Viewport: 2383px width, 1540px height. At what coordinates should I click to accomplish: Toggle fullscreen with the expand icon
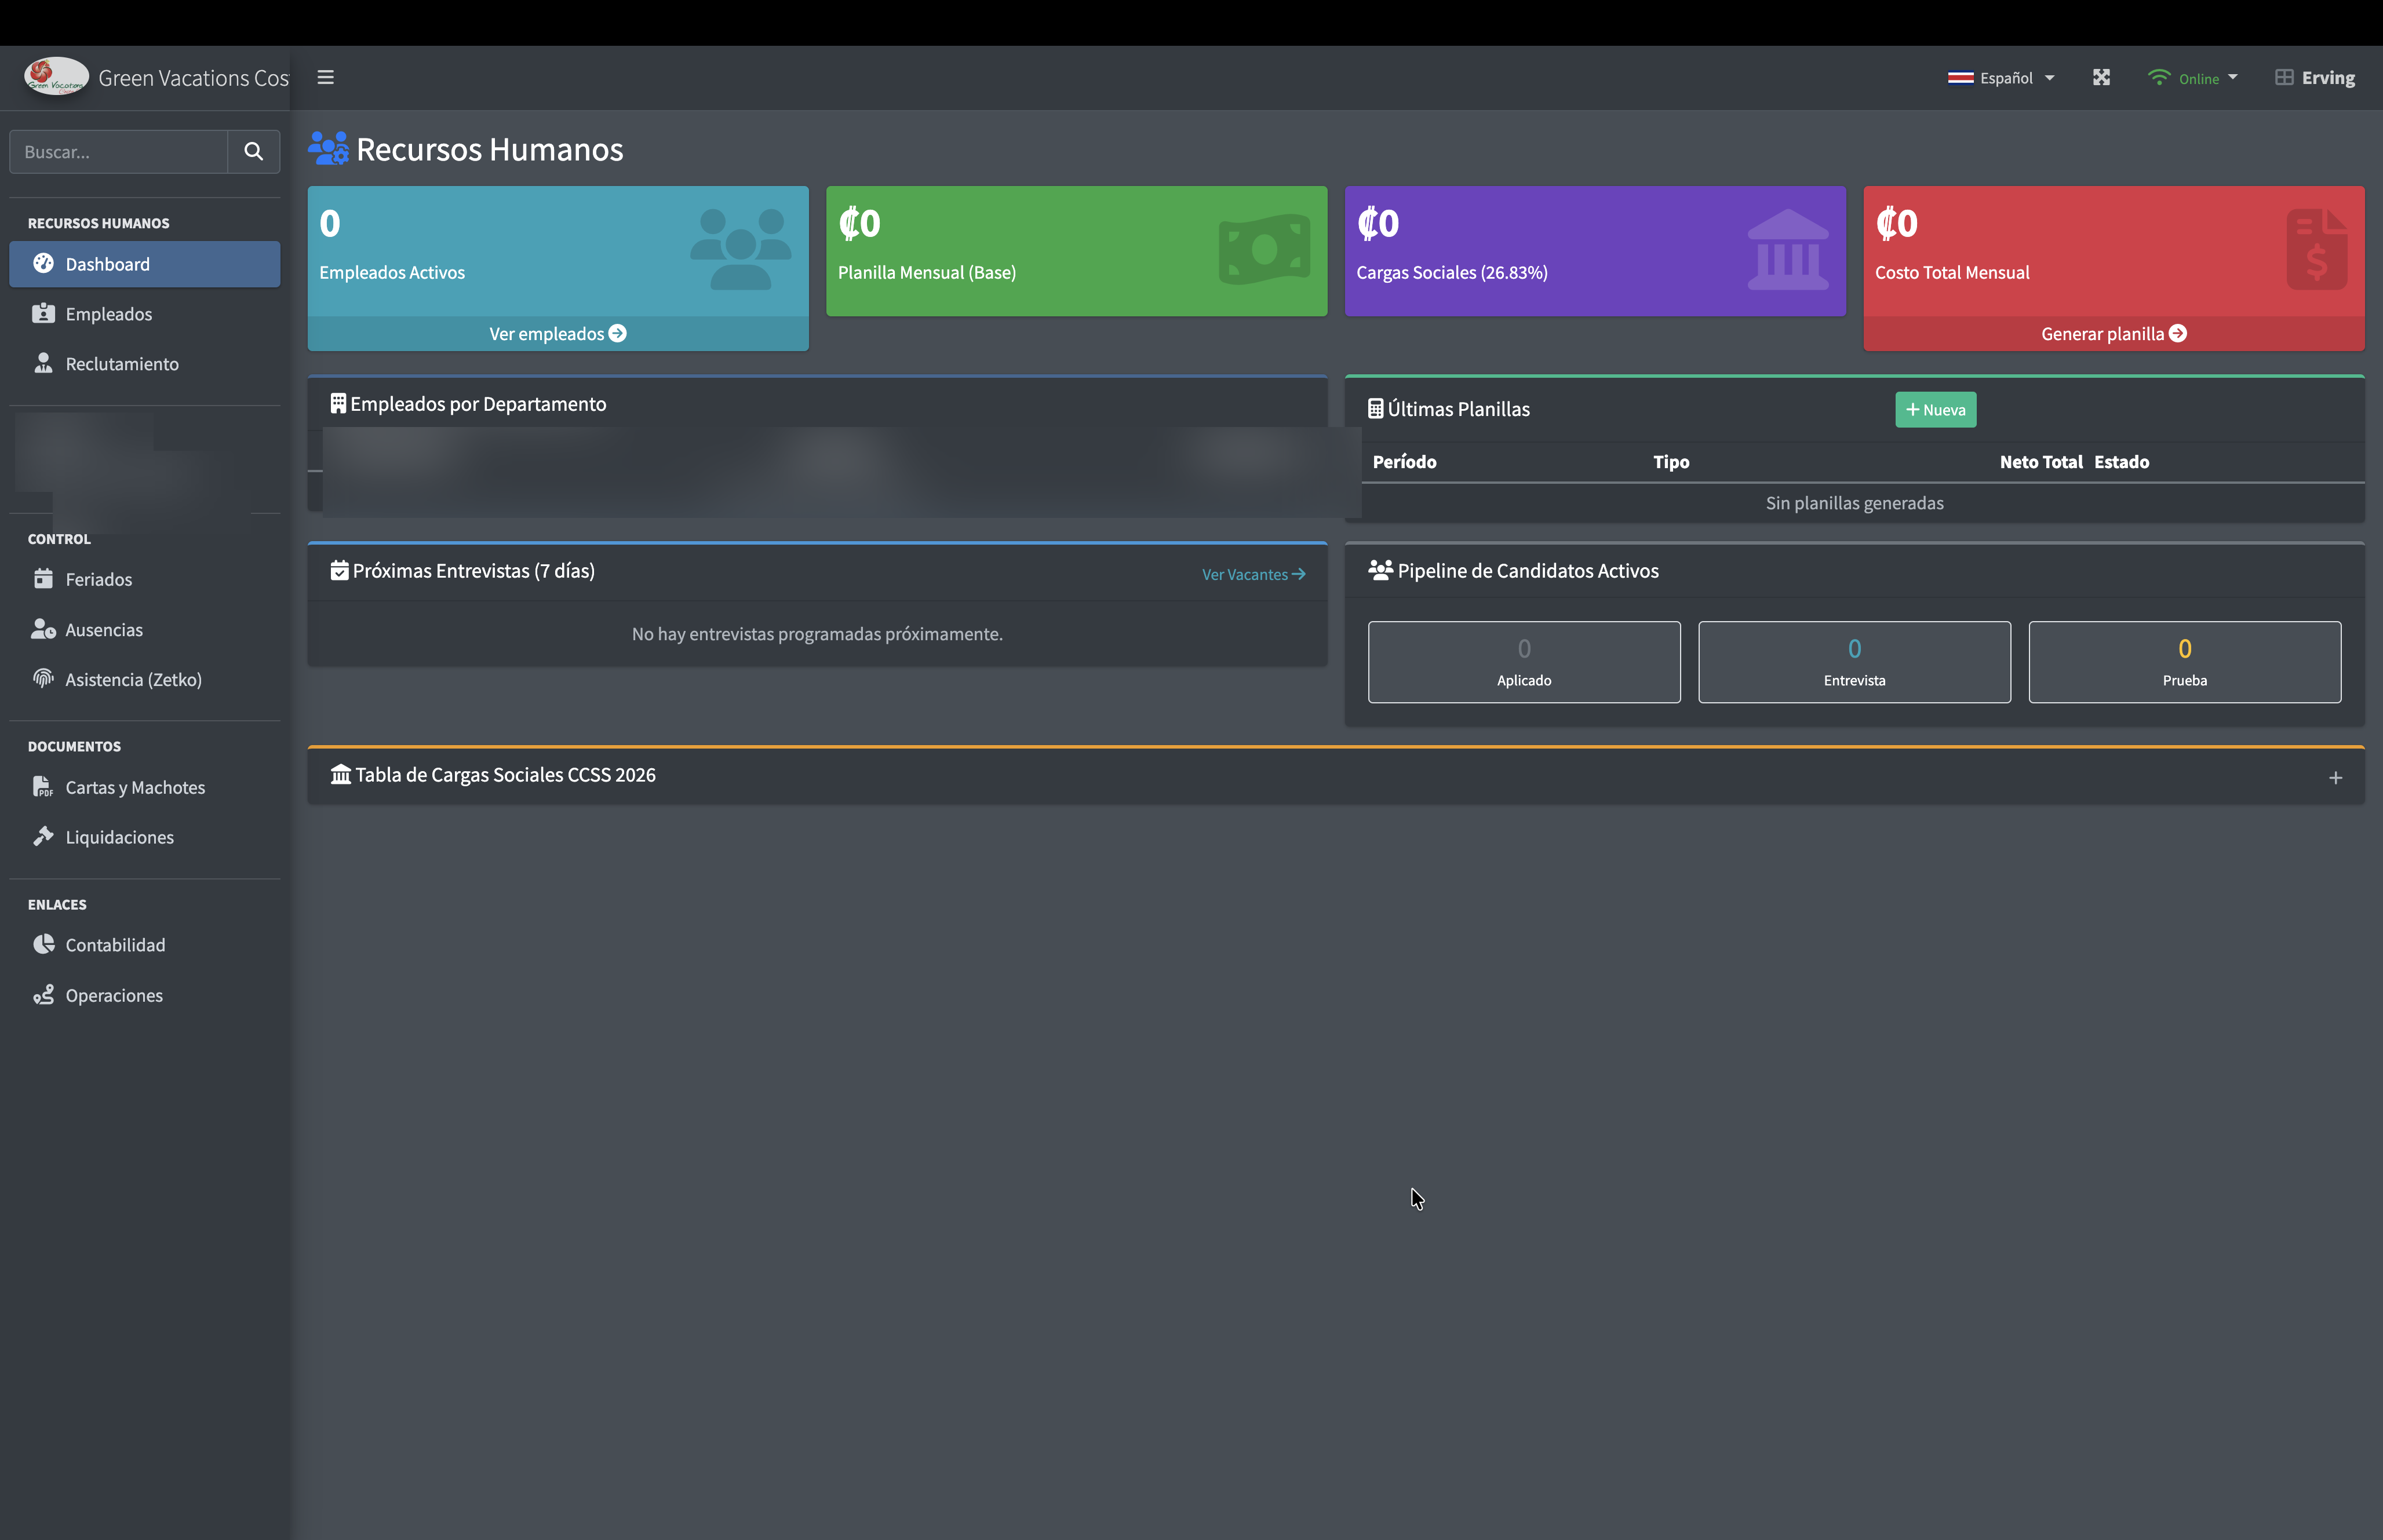[2101, 77]
